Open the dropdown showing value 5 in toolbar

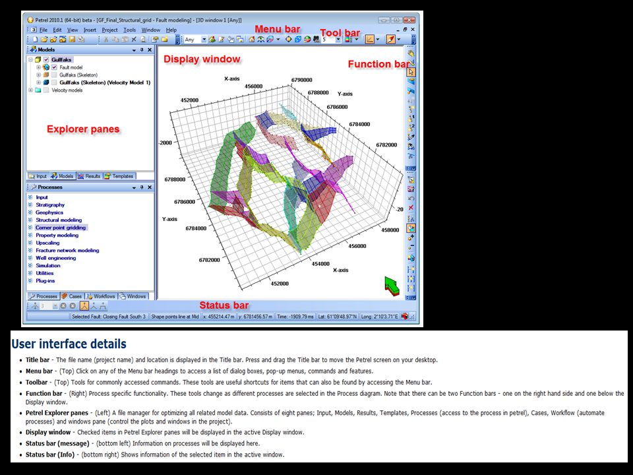click(338, 40)
